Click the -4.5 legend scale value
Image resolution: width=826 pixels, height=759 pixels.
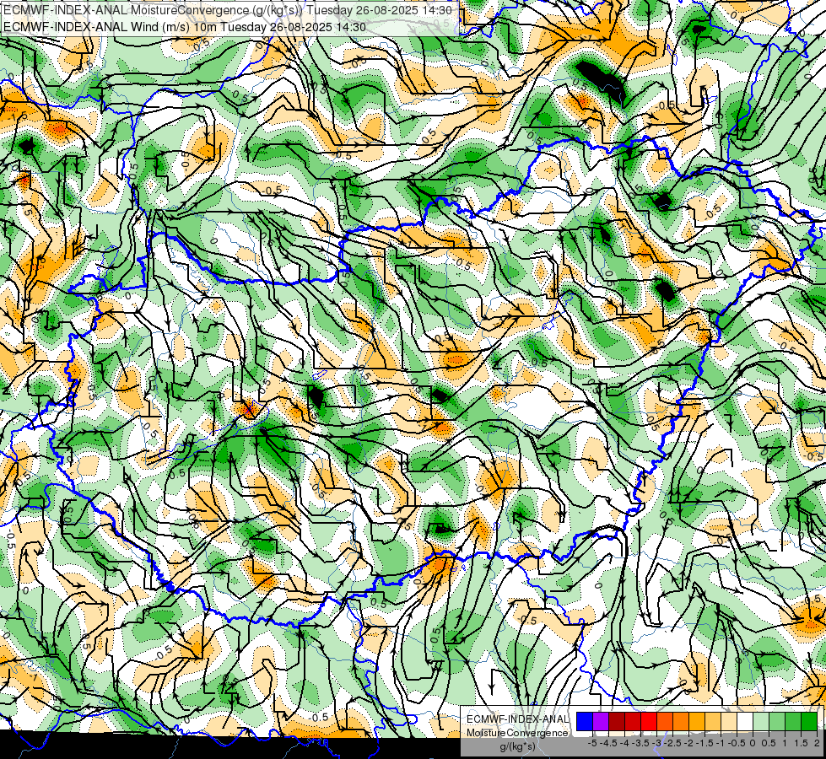(608, 743)
